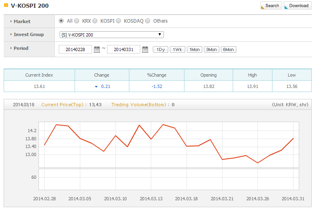Click the x-axis label 2014.02.28
315x210 pixels.
[x=45, y=199]
